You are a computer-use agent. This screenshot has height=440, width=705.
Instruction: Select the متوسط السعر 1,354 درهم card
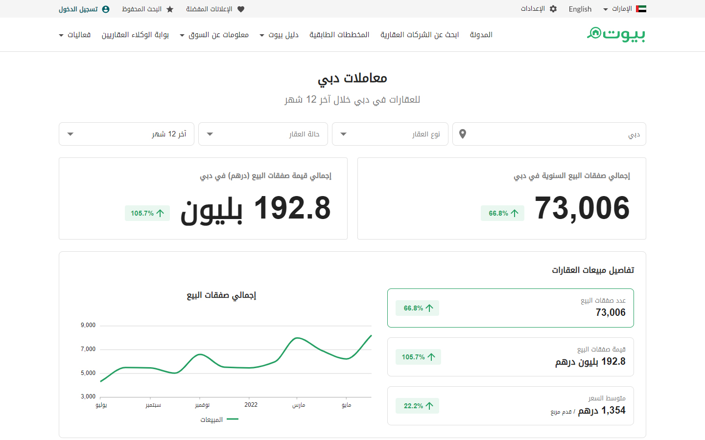(511, 406)
